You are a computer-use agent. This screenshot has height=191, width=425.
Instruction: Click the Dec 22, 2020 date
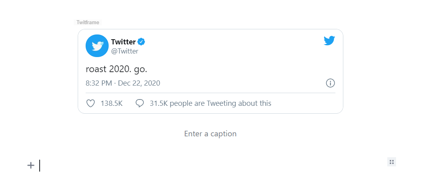tap(139, 83)
